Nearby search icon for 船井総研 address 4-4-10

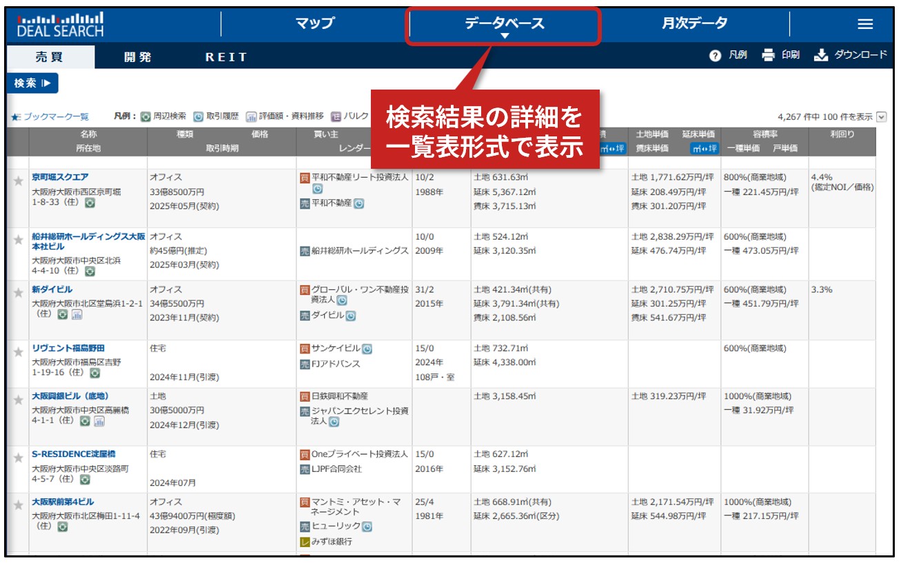(90, 271)
